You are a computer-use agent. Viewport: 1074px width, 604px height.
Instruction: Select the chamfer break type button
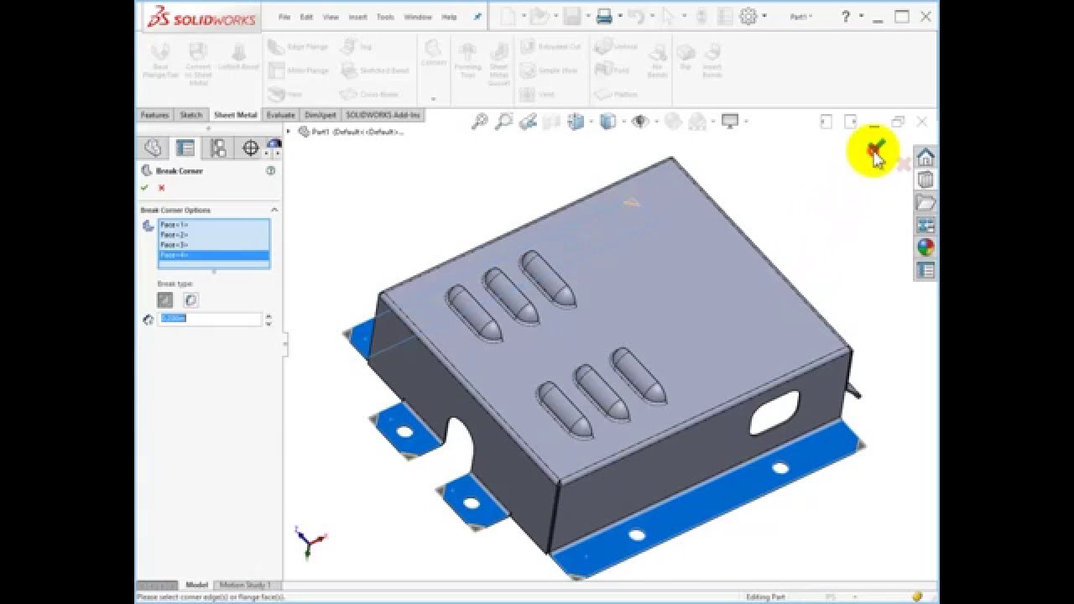click(x=165, y=299)
